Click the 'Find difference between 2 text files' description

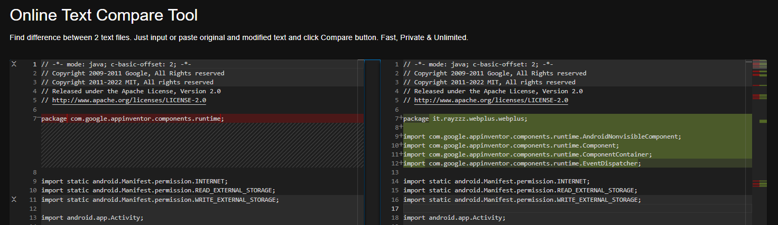(239, 38)
